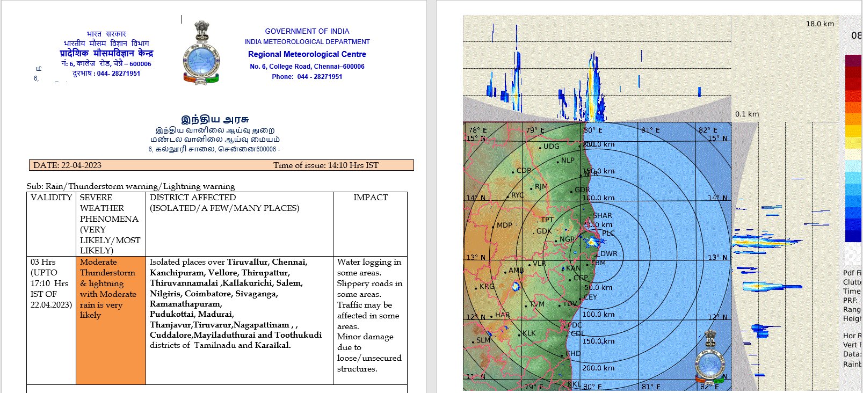Click the Hindi line 'प्रादेशिक मौसमविज्ञान केन्द्र'
The width and height of the screenshot is (863, 393).
coord(106,53)
